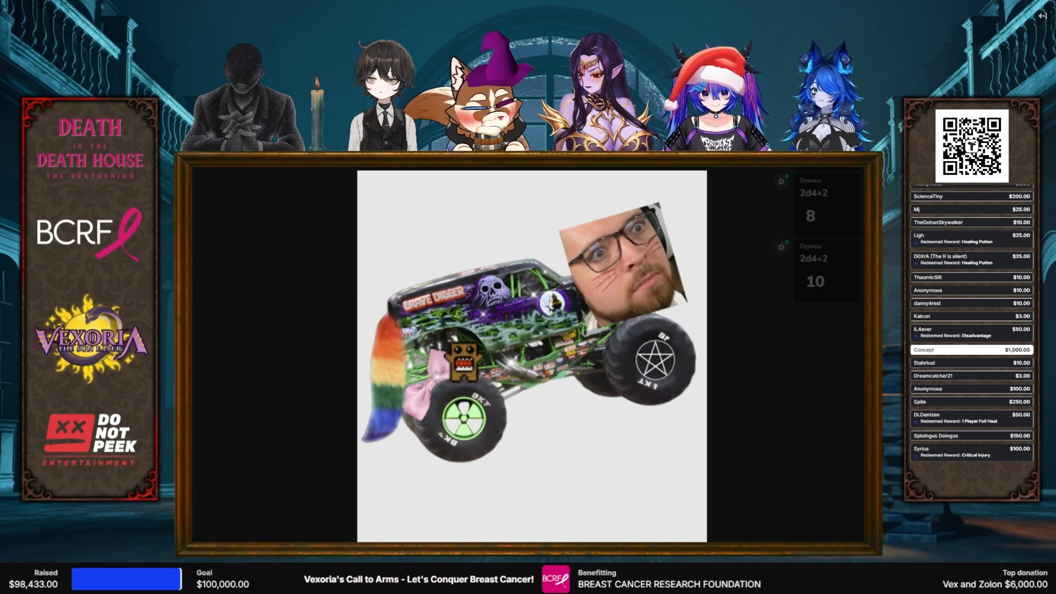Select the highlighted Concept $1,000.00 donation

click(x=971, y=350)
